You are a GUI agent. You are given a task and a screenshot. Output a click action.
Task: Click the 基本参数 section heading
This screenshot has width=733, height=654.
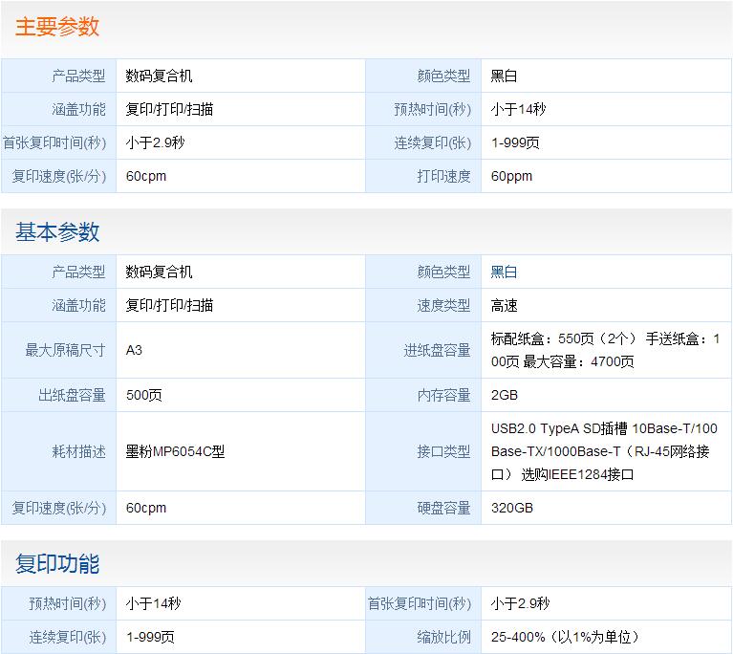(x=57, y=232)
